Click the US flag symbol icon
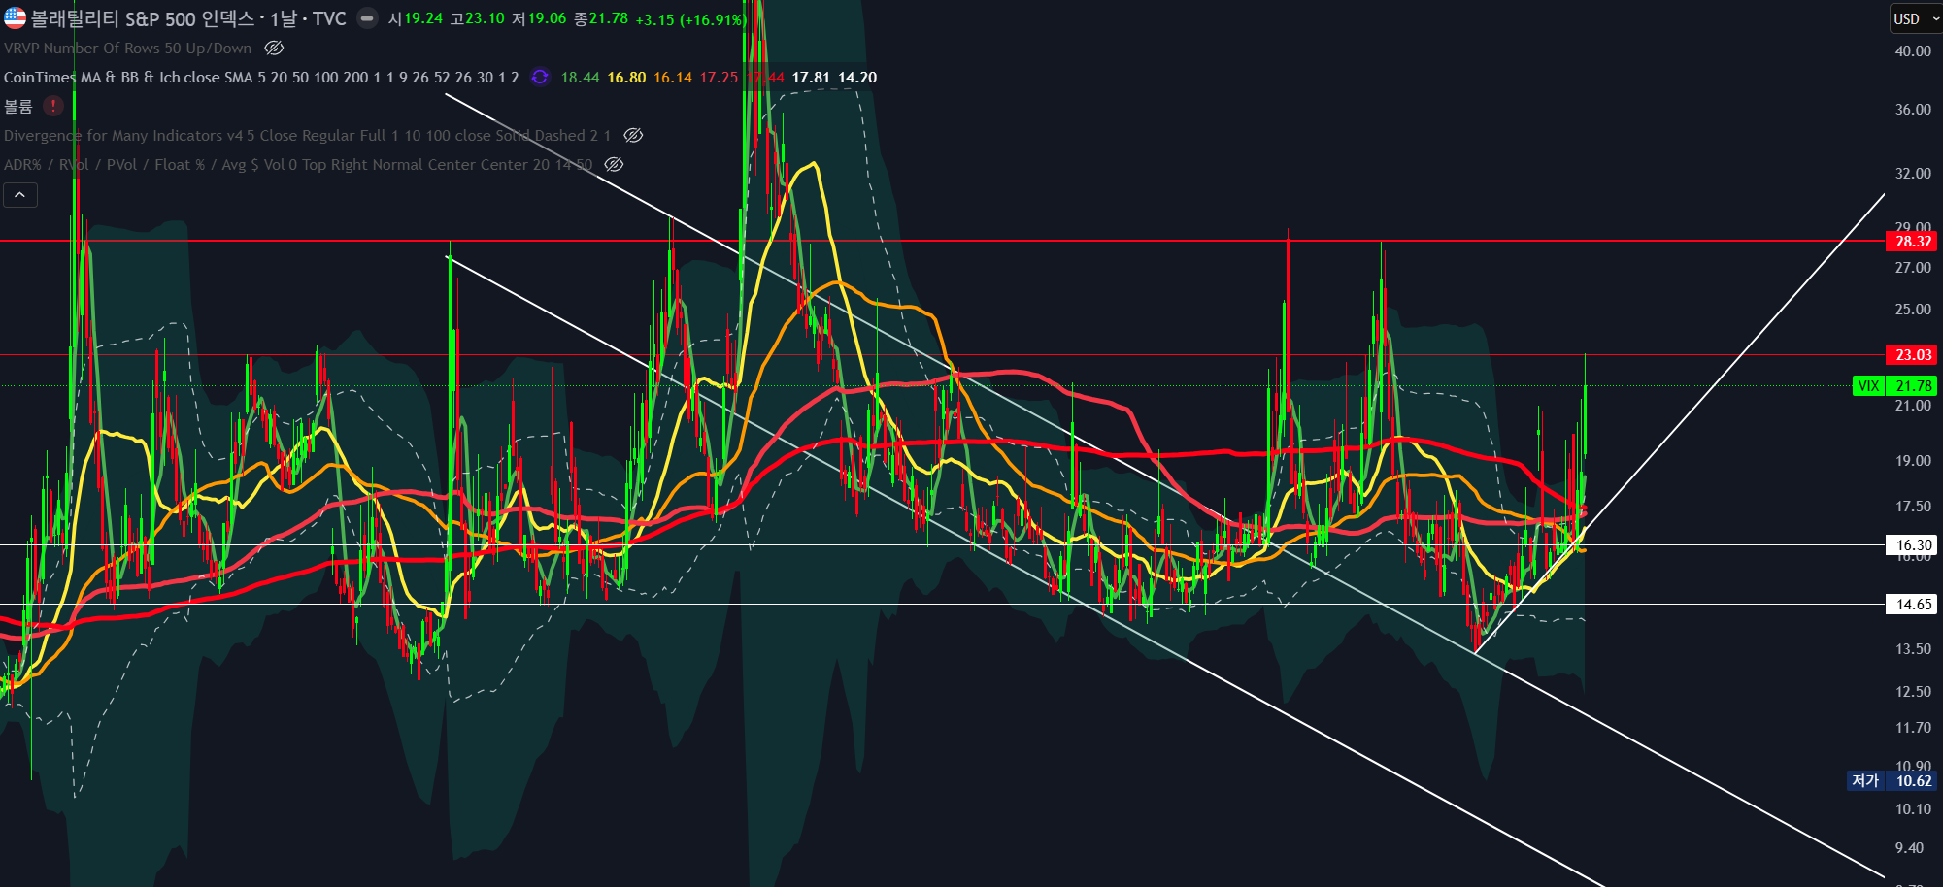Viewport: 1943px width, 887px height. coord(15,17)
